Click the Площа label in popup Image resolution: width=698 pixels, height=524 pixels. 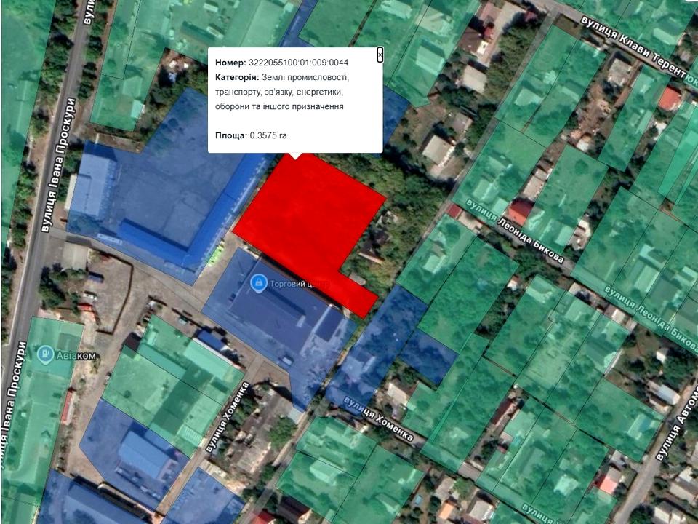point(230,135)
